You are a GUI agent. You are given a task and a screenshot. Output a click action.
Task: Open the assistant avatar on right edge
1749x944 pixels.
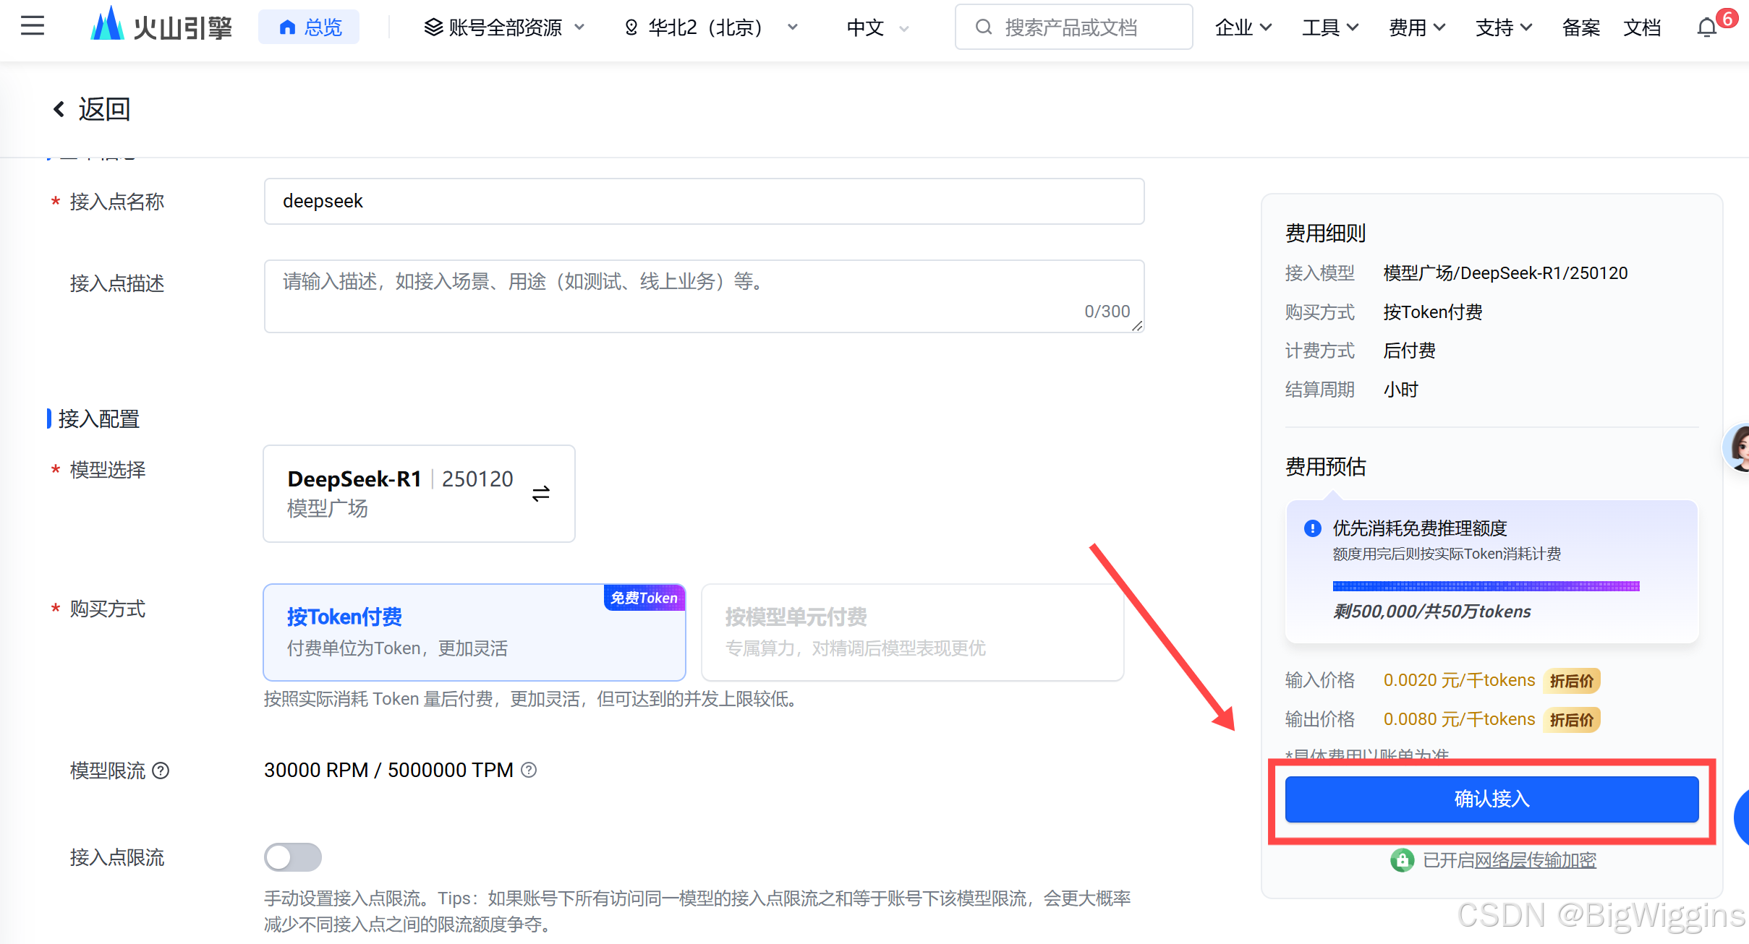click(1737, 448)
